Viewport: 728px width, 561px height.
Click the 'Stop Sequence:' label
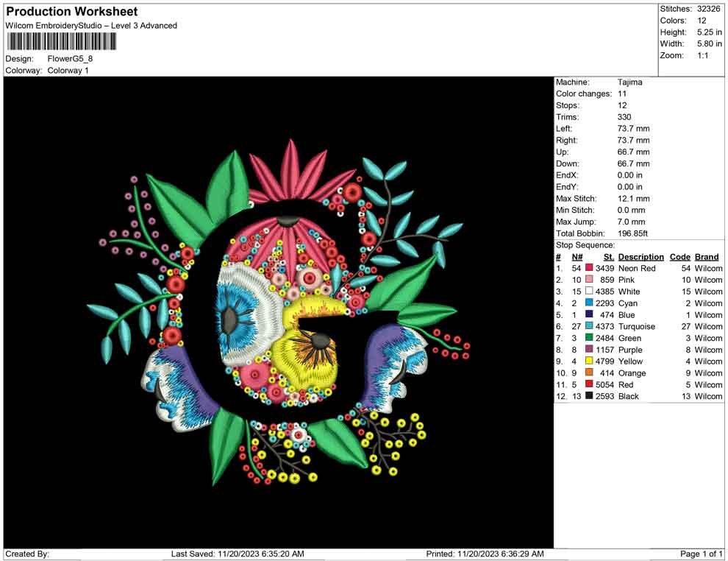pos(585,245)
